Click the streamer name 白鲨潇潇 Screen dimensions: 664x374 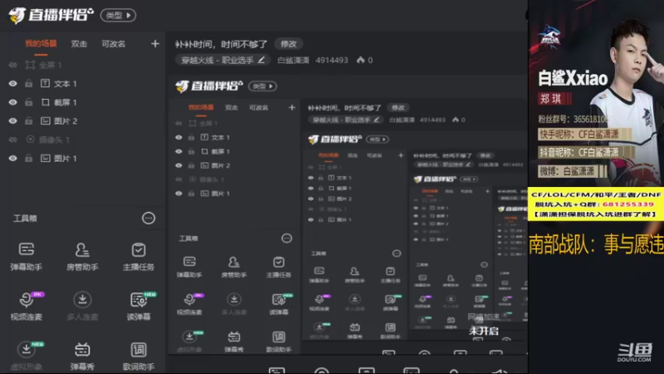[x=293, y=60]
